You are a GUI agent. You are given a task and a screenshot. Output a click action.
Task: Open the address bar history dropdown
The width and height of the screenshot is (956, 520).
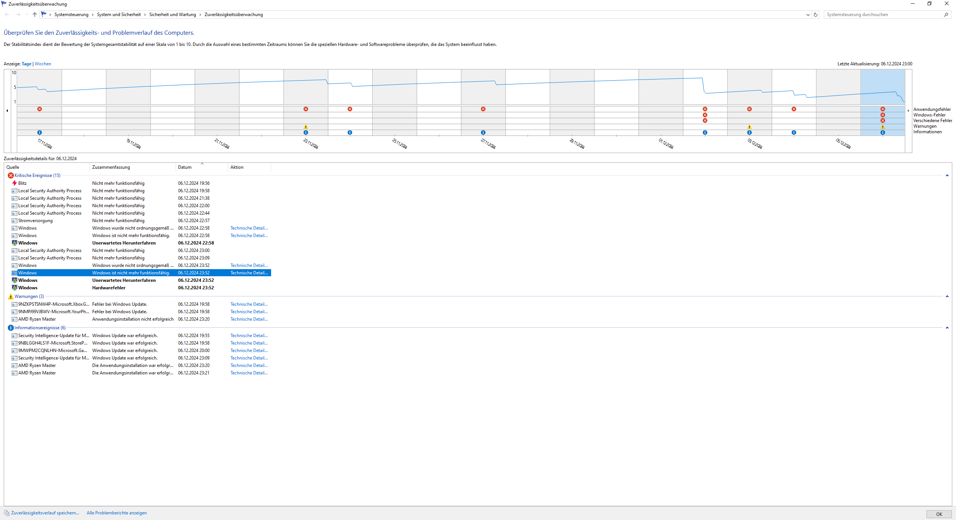[808, 15]
